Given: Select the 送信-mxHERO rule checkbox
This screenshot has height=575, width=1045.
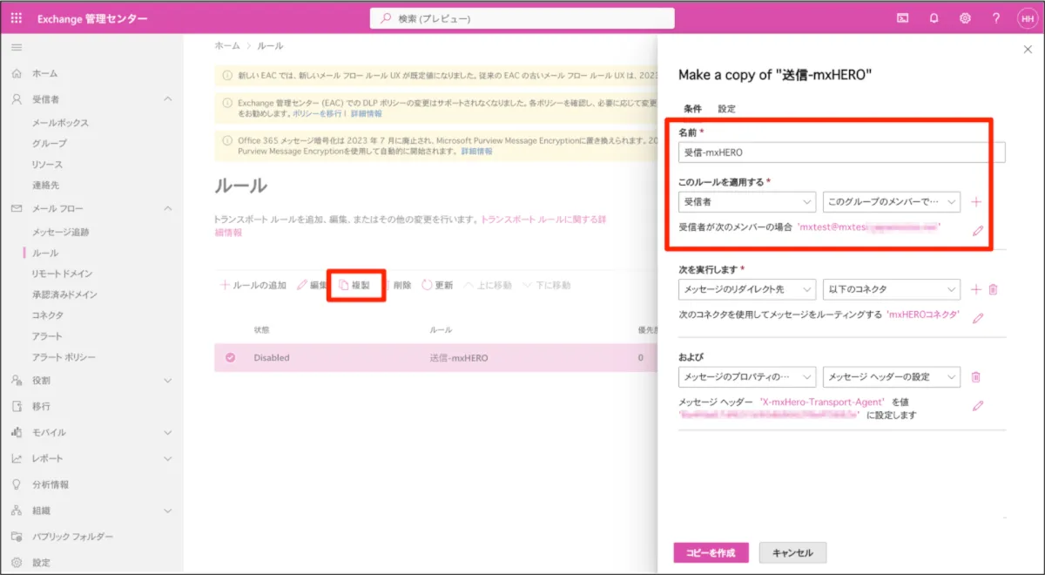Looking at the screenshot, I should pos(231,357).
